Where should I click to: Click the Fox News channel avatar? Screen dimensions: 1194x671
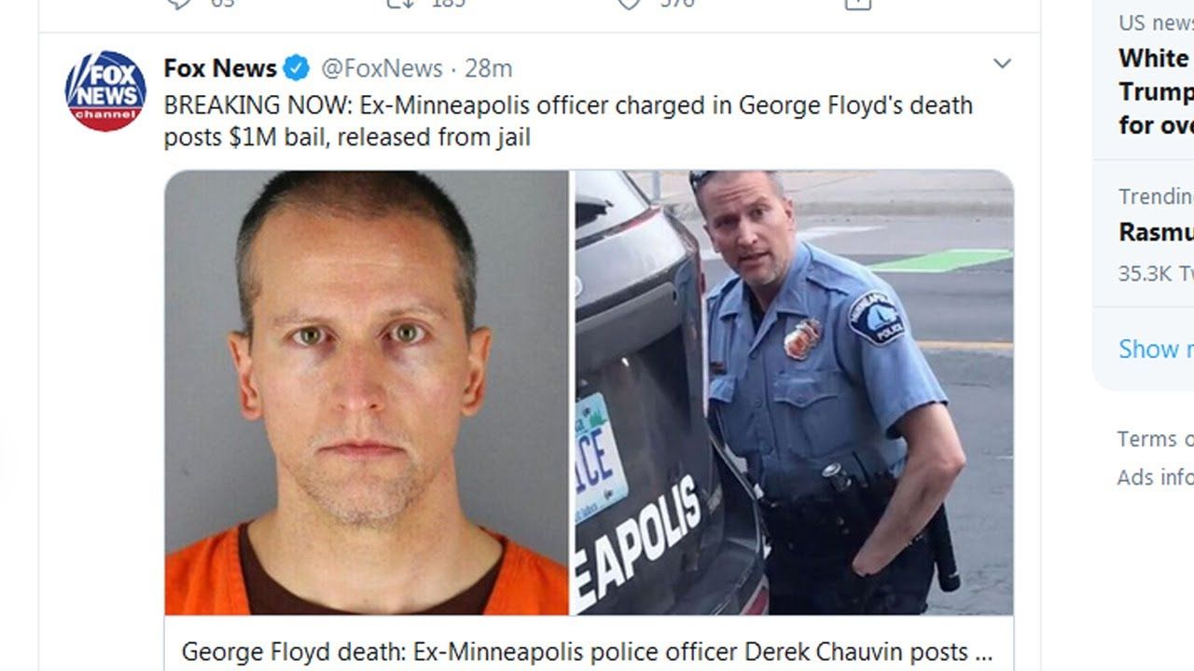pos(105,90)
